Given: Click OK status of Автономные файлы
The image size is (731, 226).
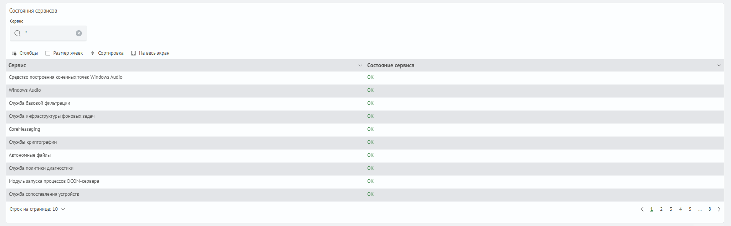Looking at the screenshot, I should tap(370, 155).
